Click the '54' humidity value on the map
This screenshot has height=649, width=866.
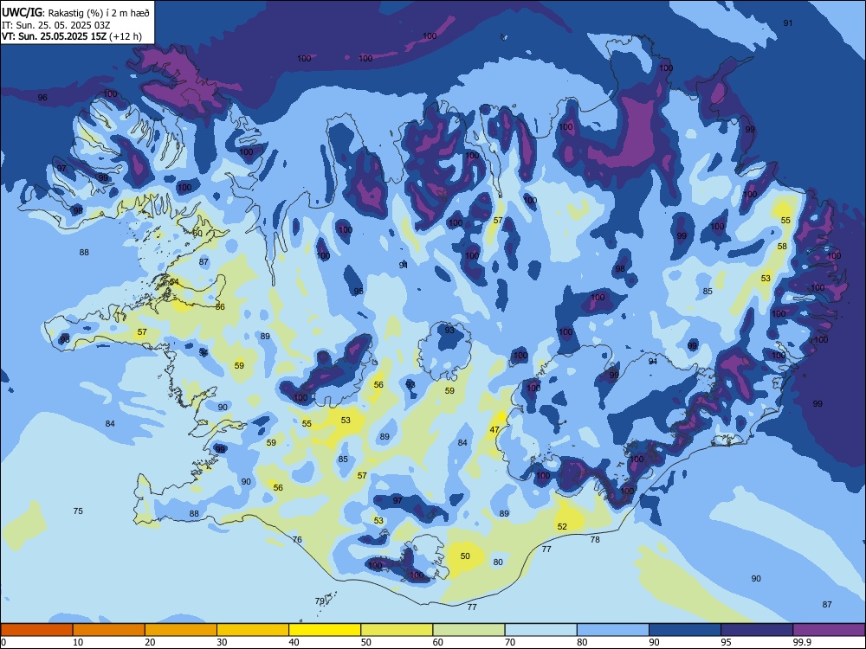174,282
